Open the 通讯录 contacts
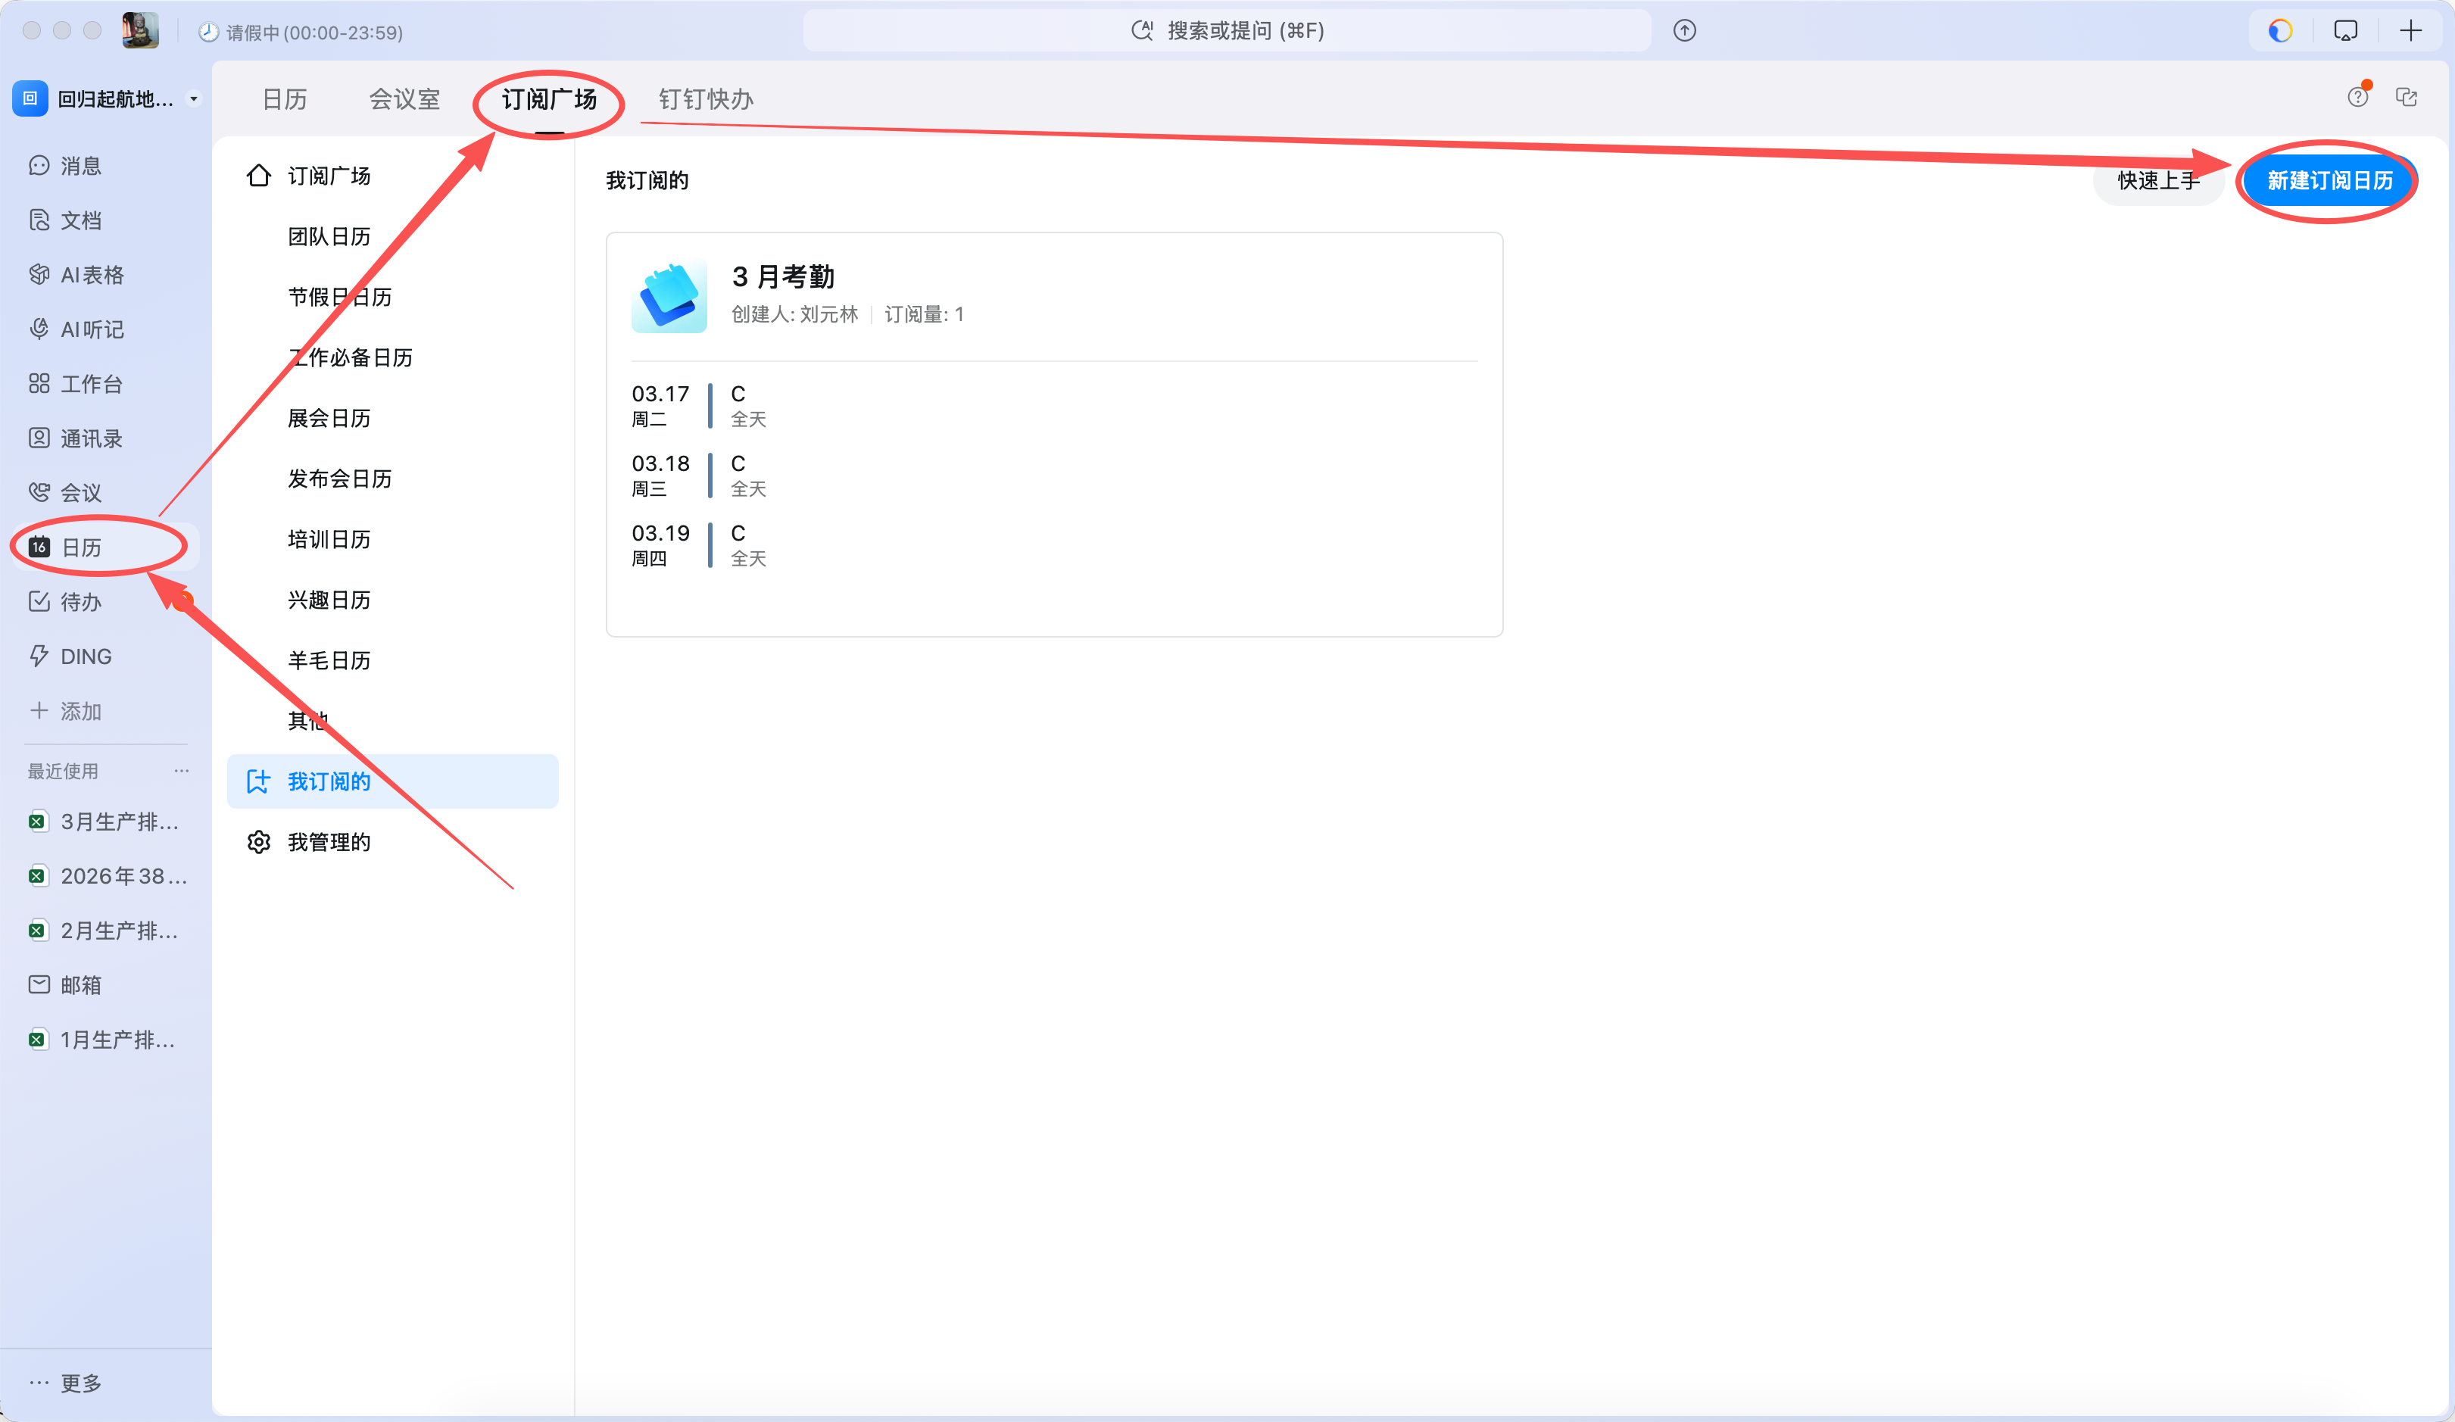The width and height of the screenshot is (2455, 1422). point(92,438)
